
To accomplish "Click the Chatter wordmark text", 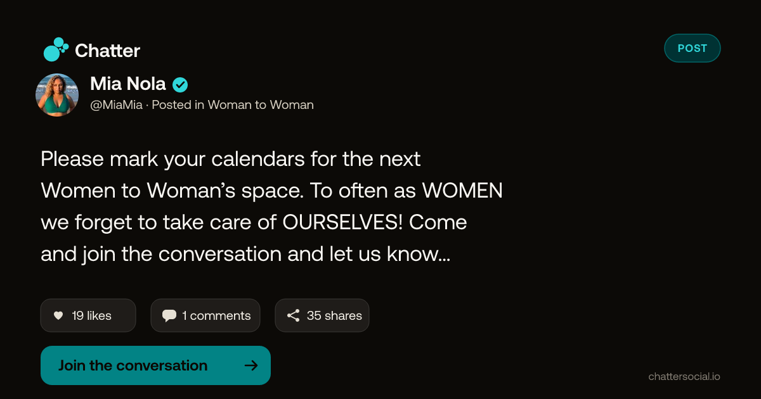I will (x=107, y=51).
